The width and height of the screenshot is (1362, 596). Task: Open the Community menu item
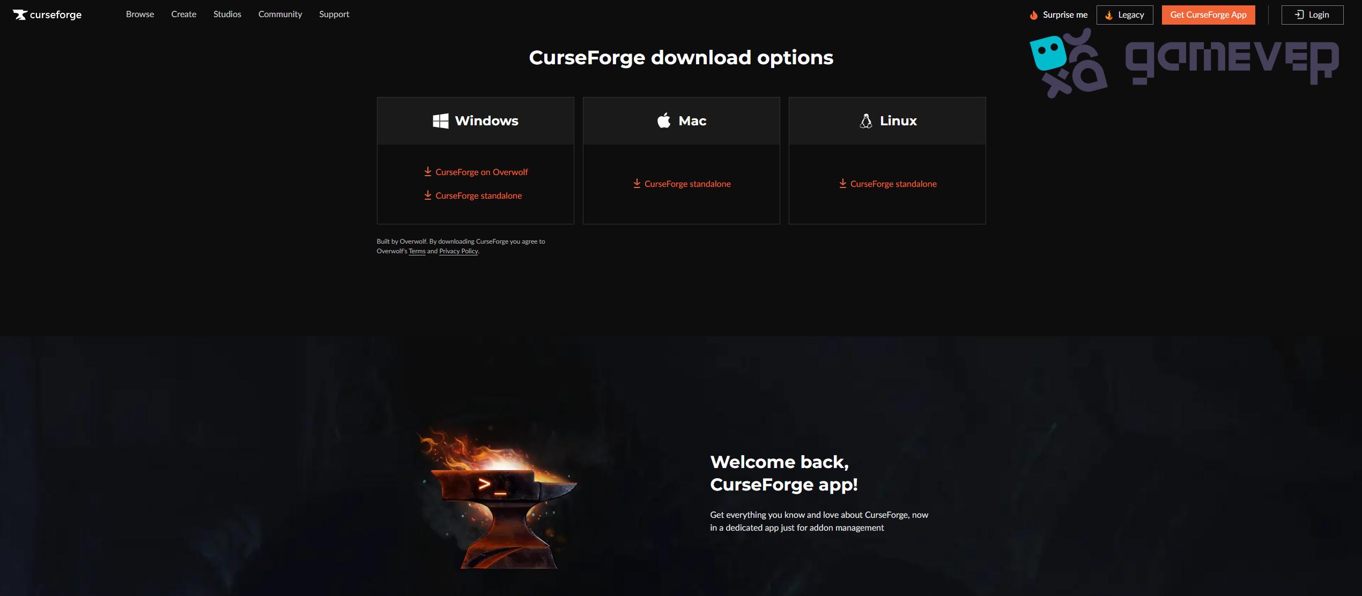tap(280, 14)
